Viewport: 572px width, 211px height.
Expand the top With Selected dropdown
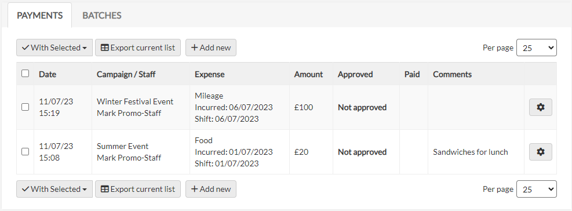tap(54, 48)
